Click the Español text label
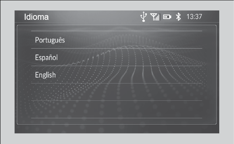This screenshot has height=144, width=234. [x=46, y=58]
